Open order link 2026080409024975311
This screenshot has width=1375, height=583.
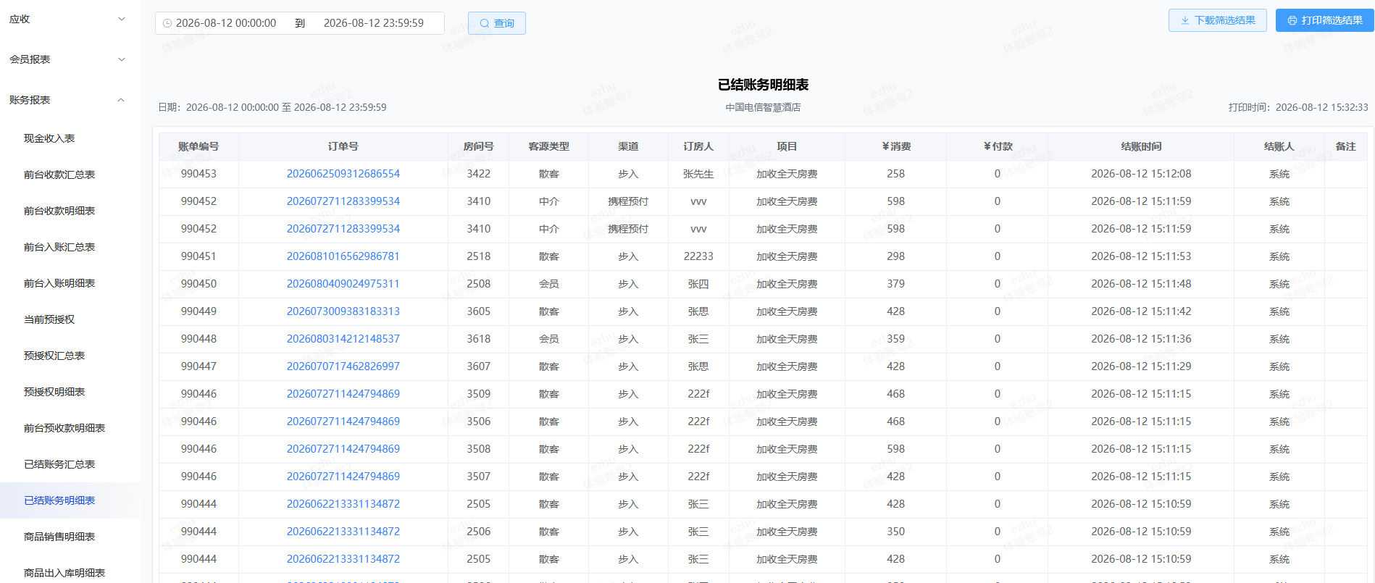343,284
